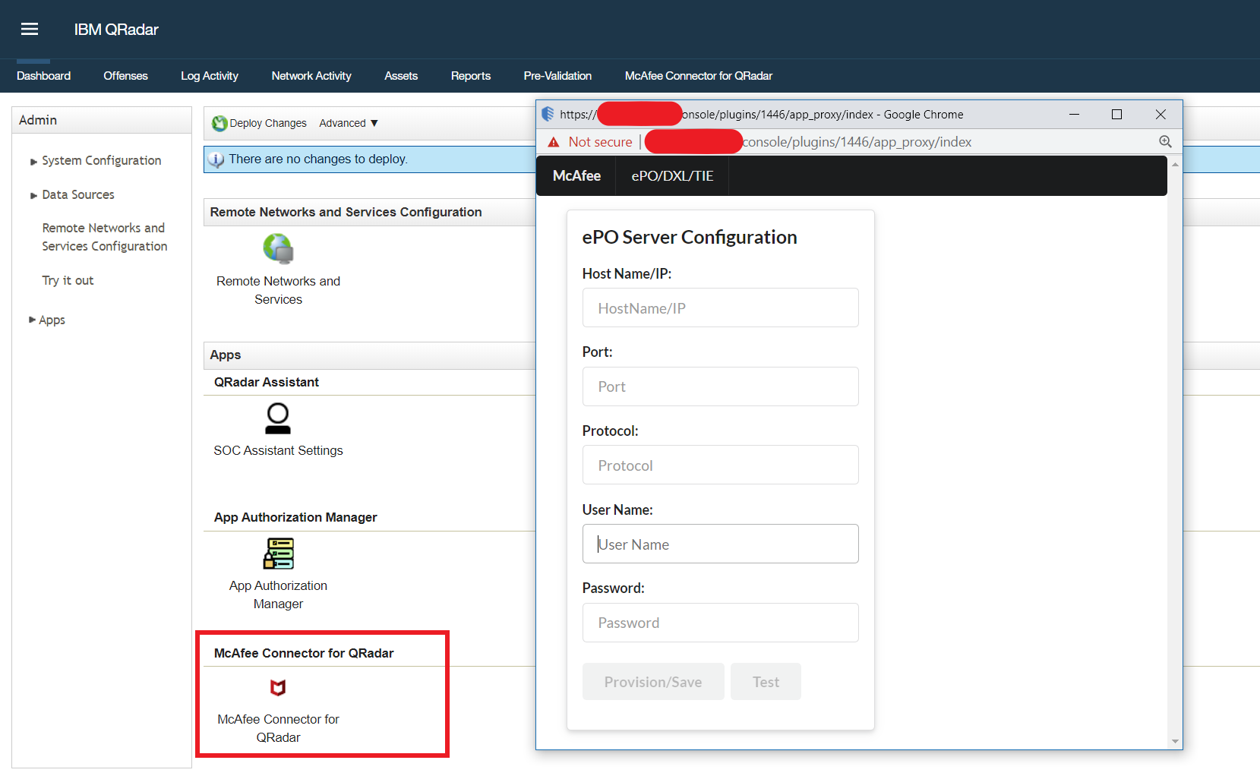
Task: Open Remote Networks and Services globe icon
Action: [x=278, y=249]
